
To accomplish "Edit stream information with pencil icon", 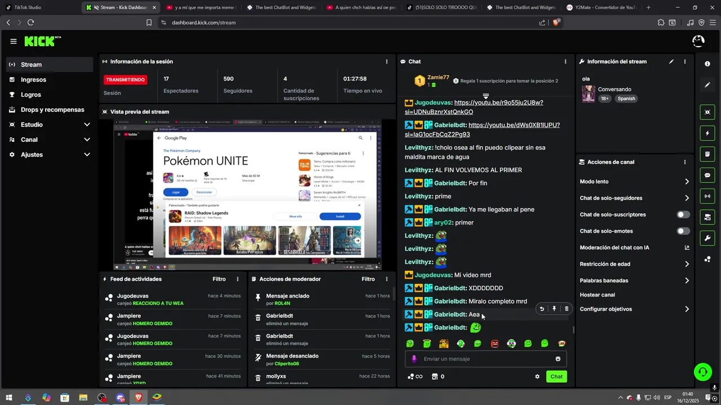I will click(x=671, y=61).
